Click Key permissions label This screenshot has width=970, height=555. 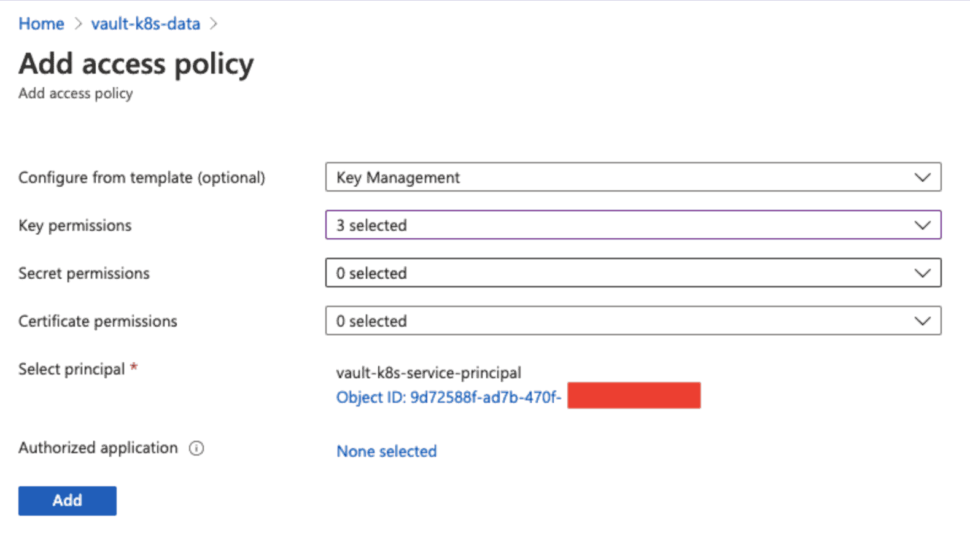tap(75, 225)
